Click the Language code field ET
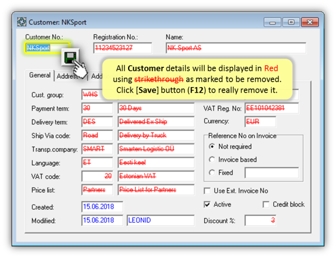The image size is (336, 258). coord(97,163)
